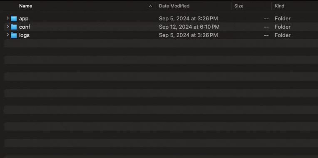This screenshot has width=318, height=158.
Task: Click the Folder kind label in logs row
Action: pos(283,35)
